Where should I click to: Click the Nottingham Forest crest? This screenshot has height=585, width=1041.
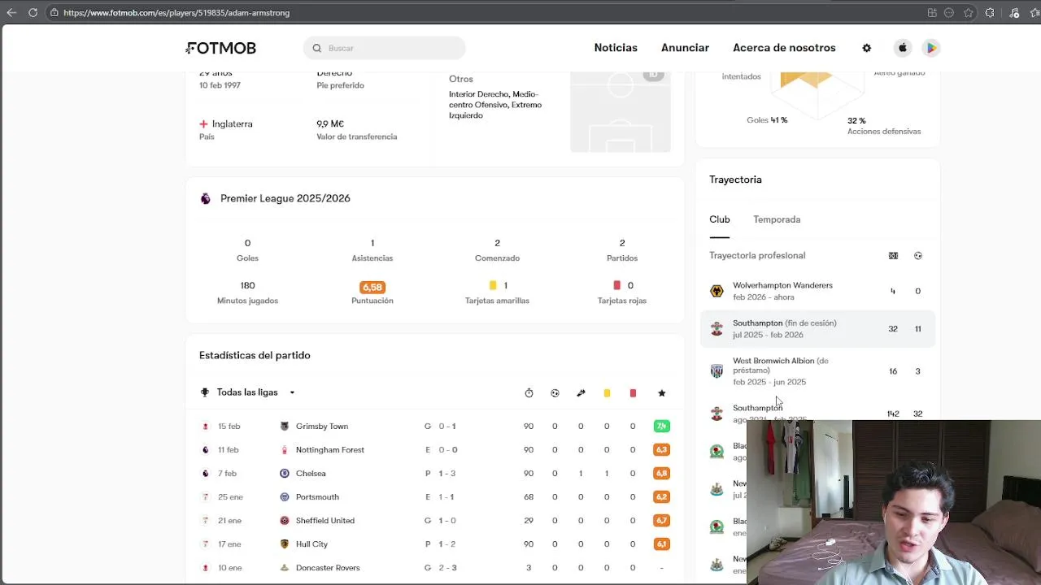pyautogui.click(x=285, y=450)
